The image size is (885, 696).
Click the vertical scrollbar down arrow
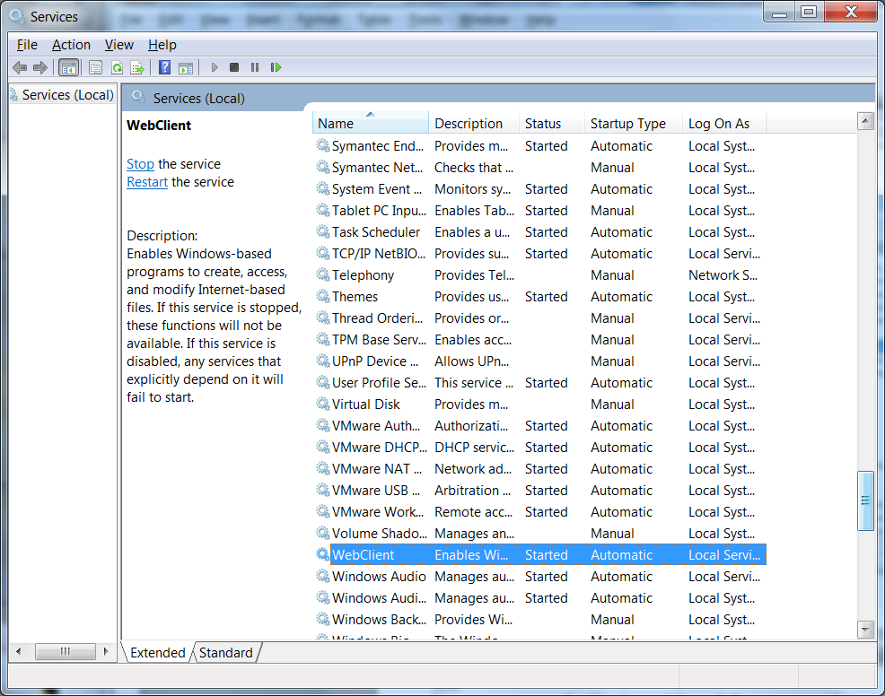pyautogui.click(x=865, y=630)
